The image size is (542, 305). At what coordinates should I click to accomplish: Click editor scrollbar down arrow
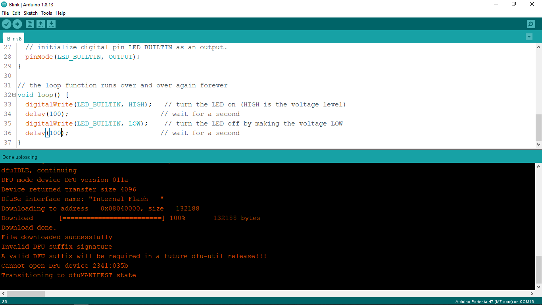pyautogui.click(x=538, y=145)
